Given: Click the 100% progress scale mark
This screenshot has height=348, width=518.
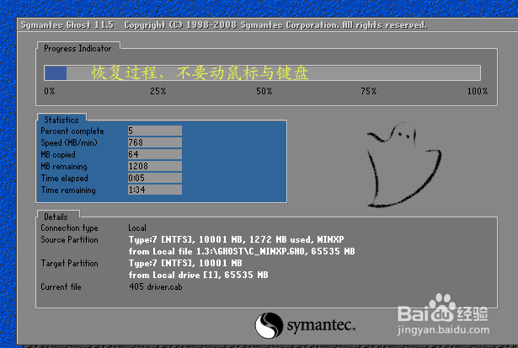Looking at the screenshot, I should tap(478, 91).
